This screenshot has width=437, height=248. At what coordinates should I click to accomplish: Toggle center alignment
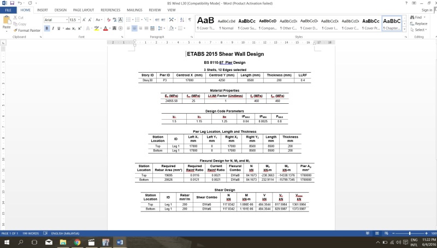[x=134, y=28]
